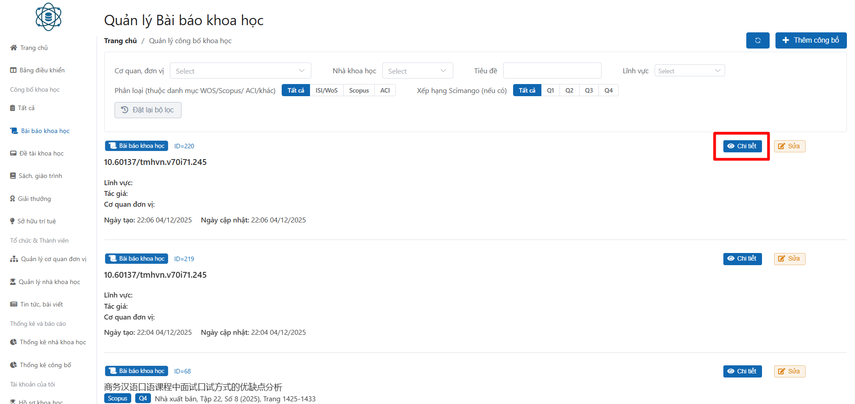Select the Scopus classification filter

click(359, 90)
